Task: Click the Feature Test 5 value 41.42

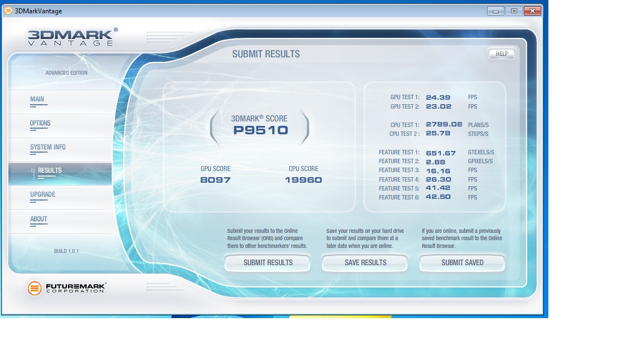Action: point(438,188)
